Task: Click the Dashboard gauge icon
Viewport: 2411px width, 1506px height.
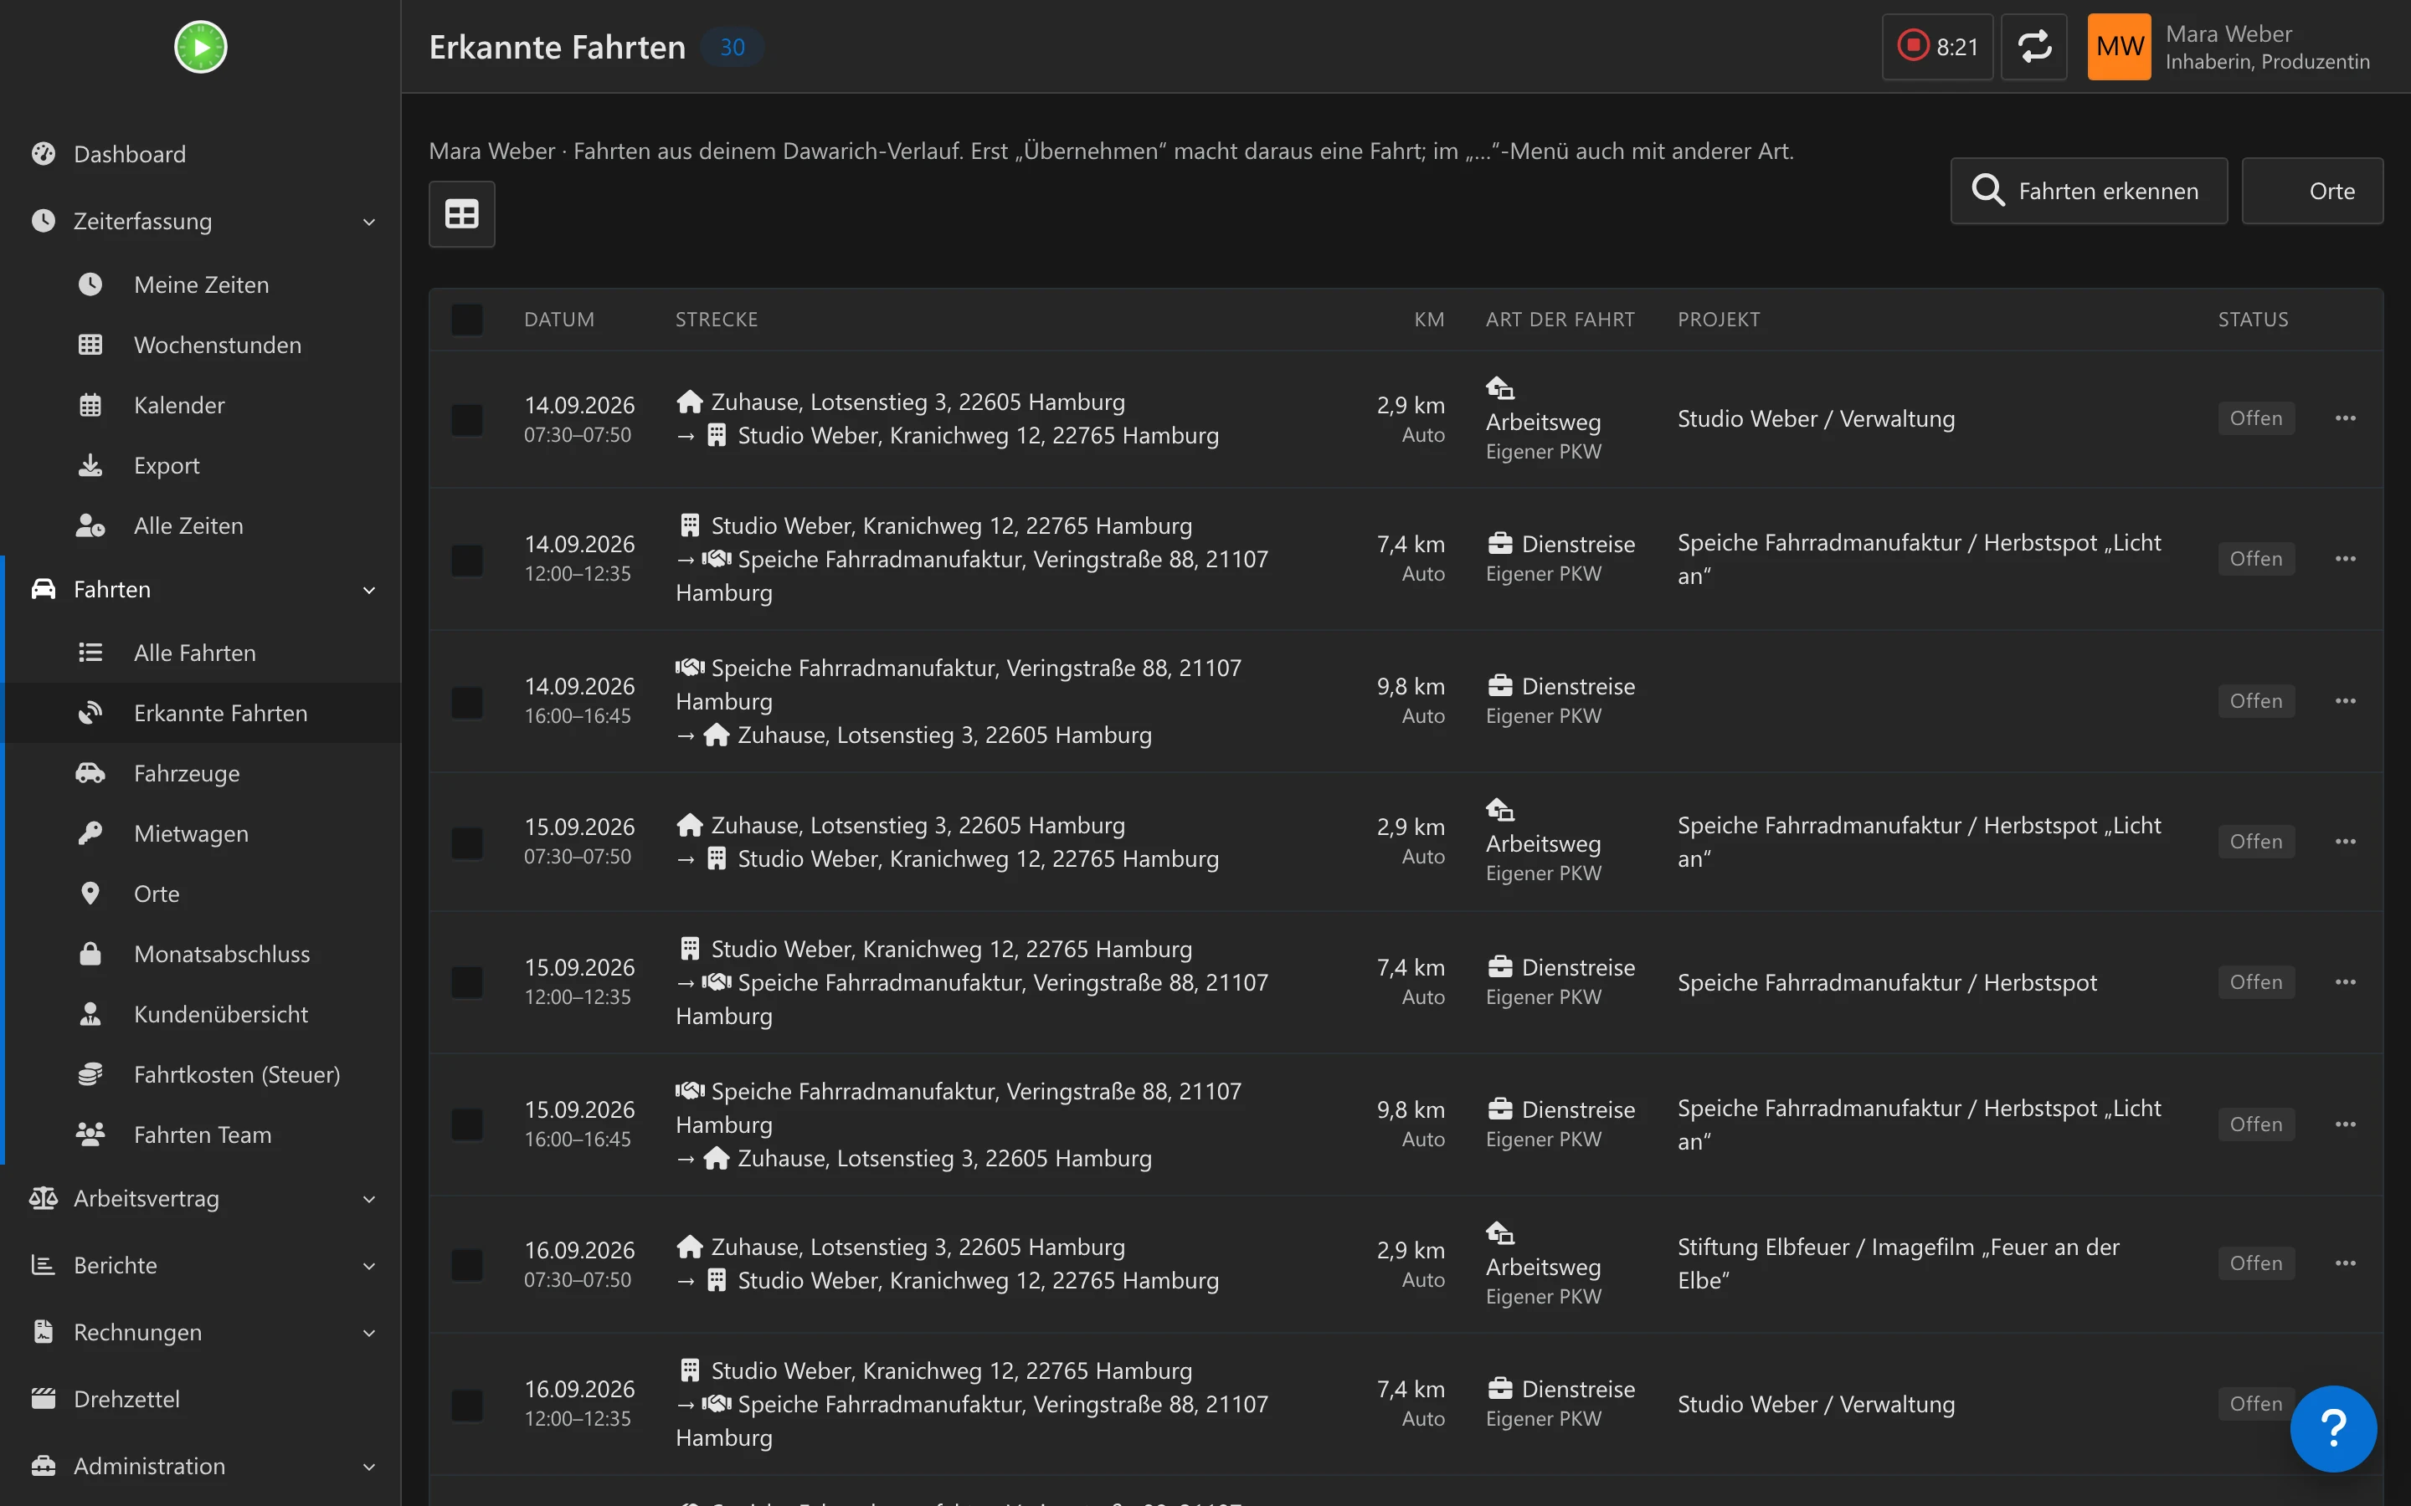Action: pos(43,153)
